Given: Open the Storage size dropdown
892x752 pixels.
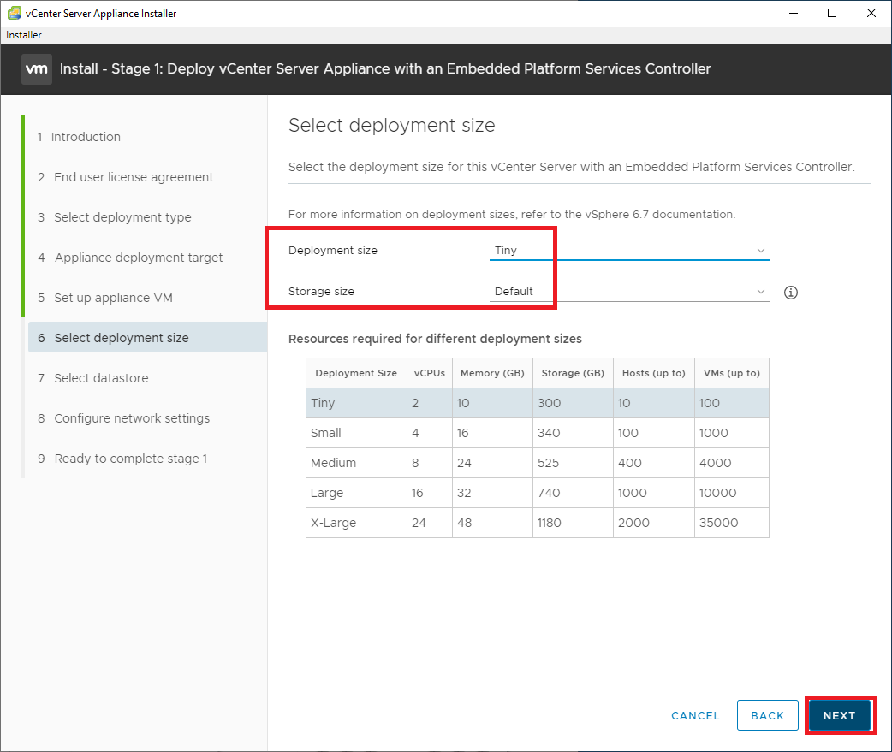Looking at the screenshot, I should click(x=629, y=292).
